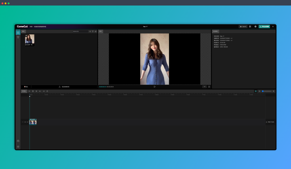Open the project properties tab
This screenshot has width=291, height=169.
(215, 31)
